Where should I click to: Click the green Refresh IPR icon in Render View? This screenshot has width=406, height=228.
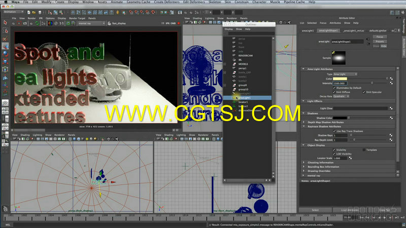37,23
